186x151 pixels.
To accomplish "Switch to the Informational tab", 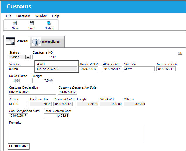I will [47, 42].
